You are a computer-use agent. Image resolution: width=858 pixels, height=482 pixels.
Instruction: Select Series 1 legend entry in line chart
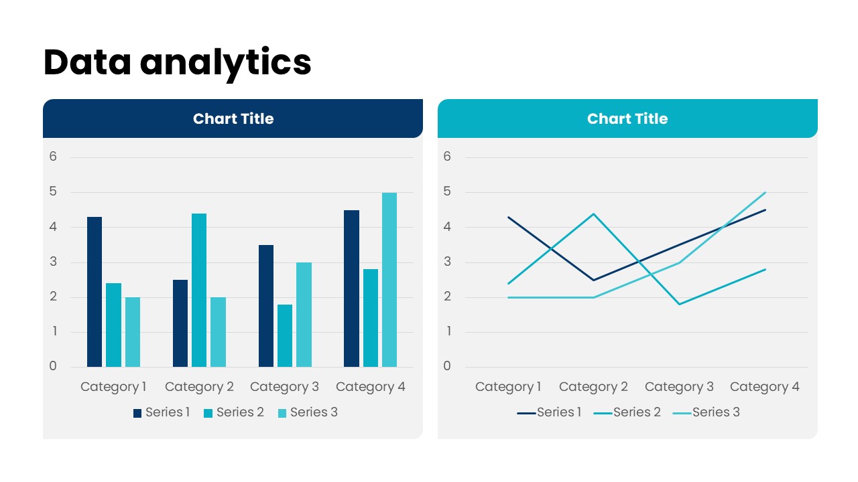pyautogui.click(x=550, y=412)
